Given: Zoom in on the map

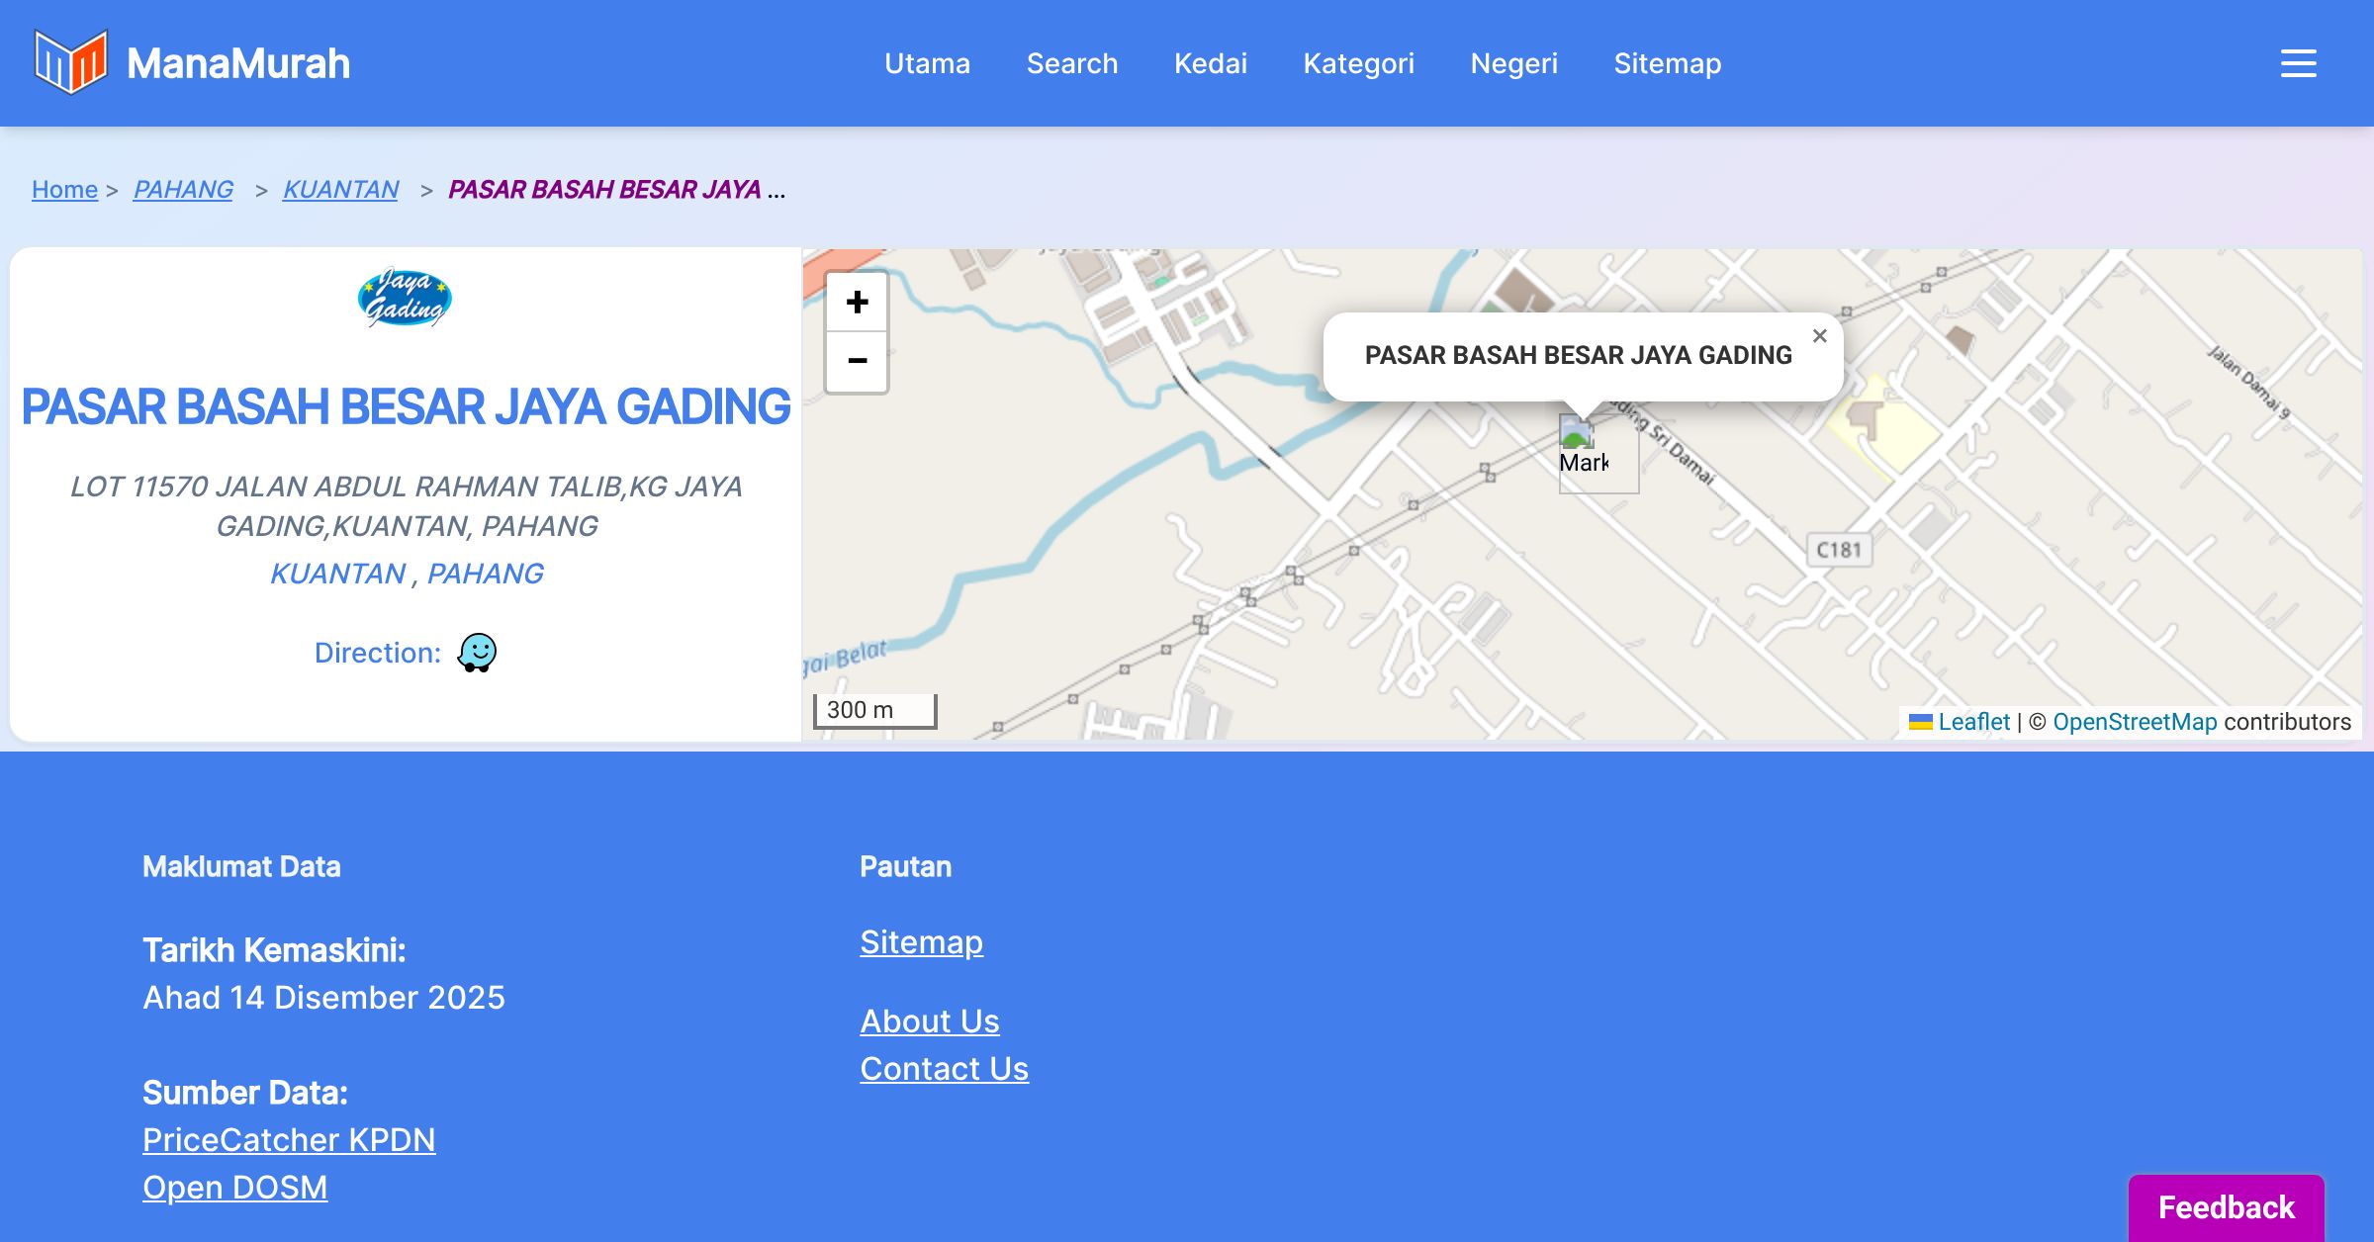Looking at the screenshot, I should click(x=857, y=303).
